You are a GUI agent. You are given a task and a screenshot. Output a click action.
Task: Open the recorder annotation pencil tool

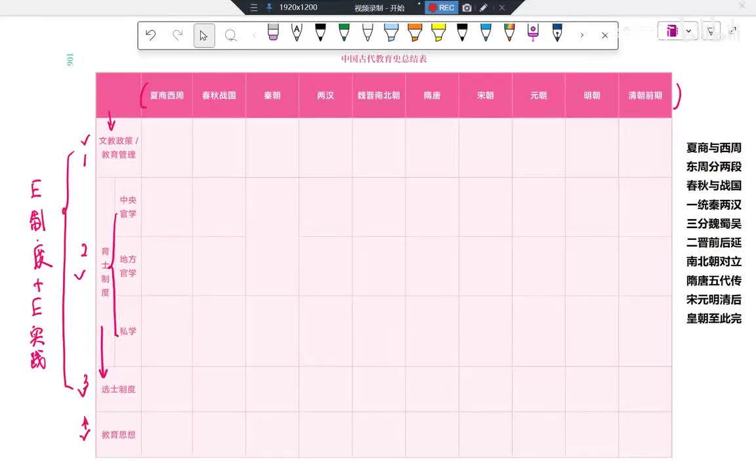point(483,8)
